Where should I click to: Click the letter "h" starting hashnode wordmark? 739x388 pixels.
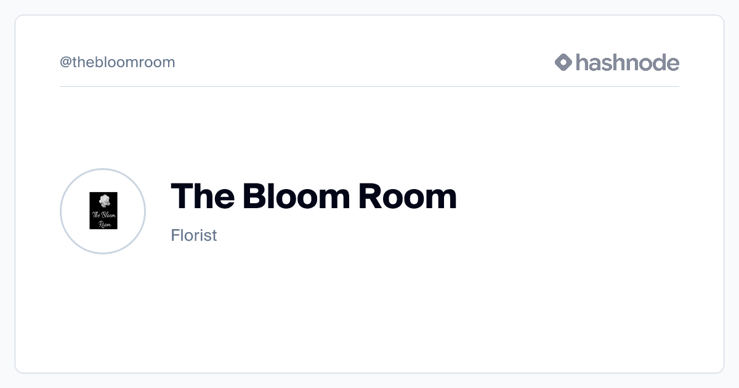582,62
